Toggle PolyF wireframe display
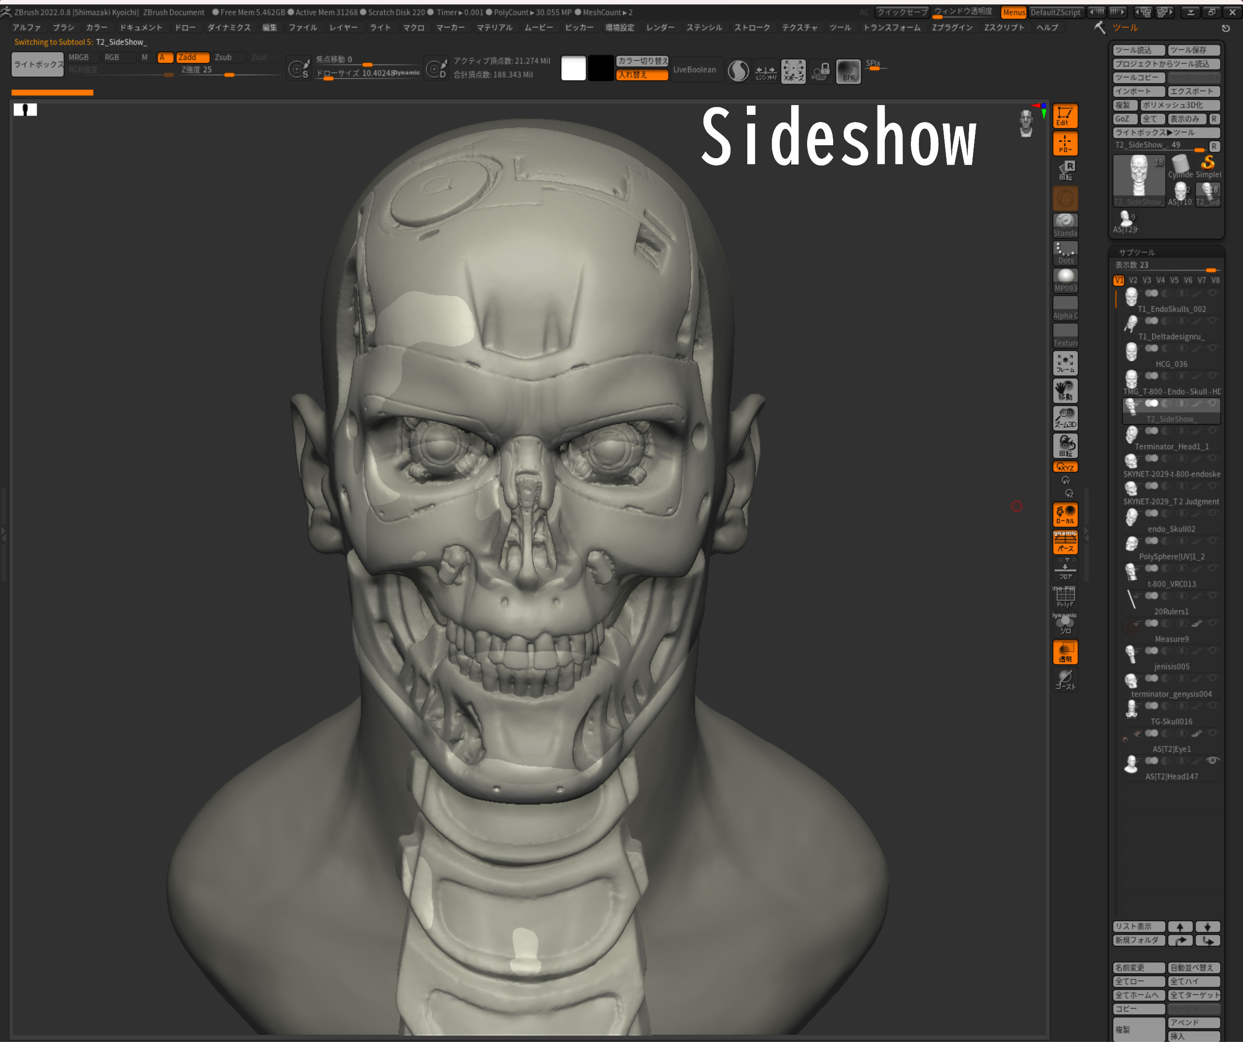Image resolution: width=1243 pixels, height=1042 pixels. 1065,597
